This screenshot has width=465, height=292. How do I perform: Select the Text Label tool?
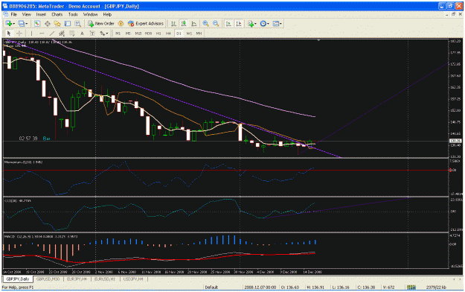(92, 34)
